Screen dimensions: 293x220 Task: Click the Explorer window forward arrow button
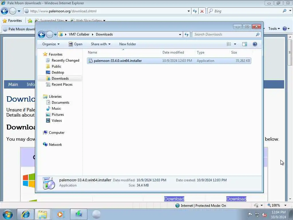[50, 34]
